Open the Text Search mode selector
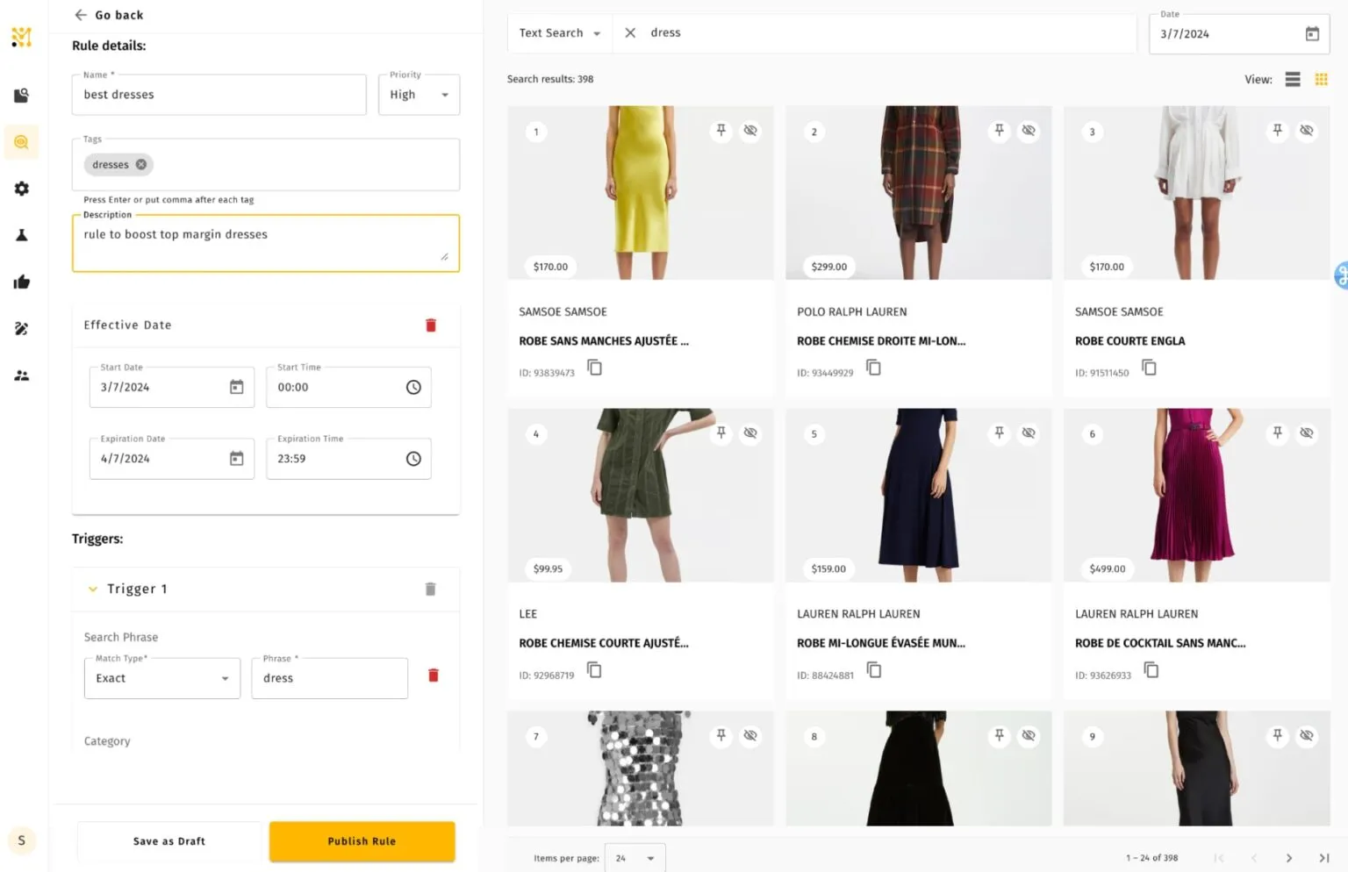The height and width of the screenshot is (872, 1348). (x=559, y=32)
